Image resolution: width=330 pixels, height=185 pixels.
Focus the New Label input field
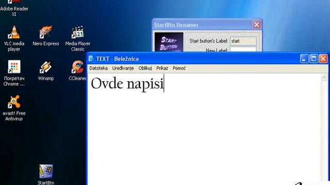[243, 49]
